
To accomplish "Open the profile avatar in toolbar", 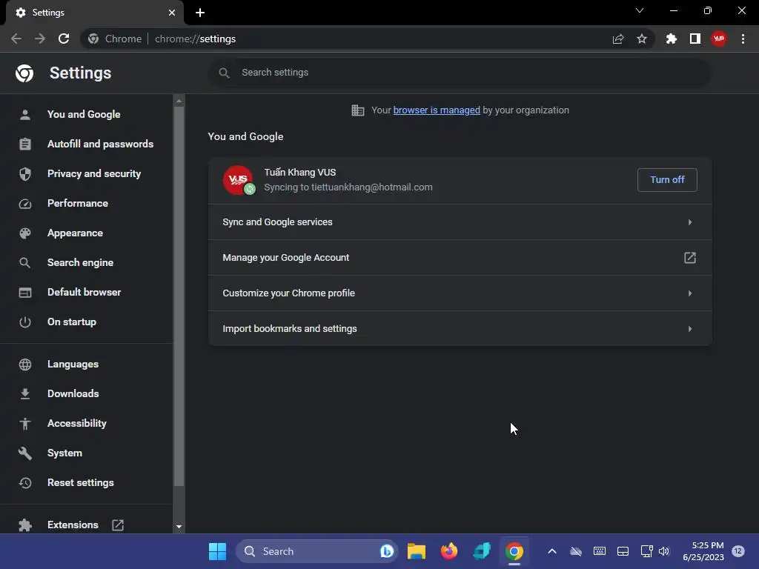I will coord(719,39).
